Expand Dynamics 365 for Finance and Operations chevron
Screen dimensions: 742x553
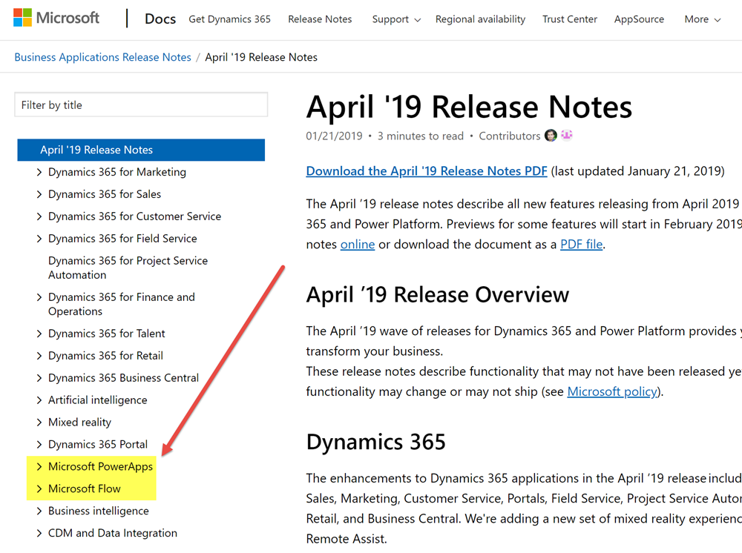tap(39, 297)
